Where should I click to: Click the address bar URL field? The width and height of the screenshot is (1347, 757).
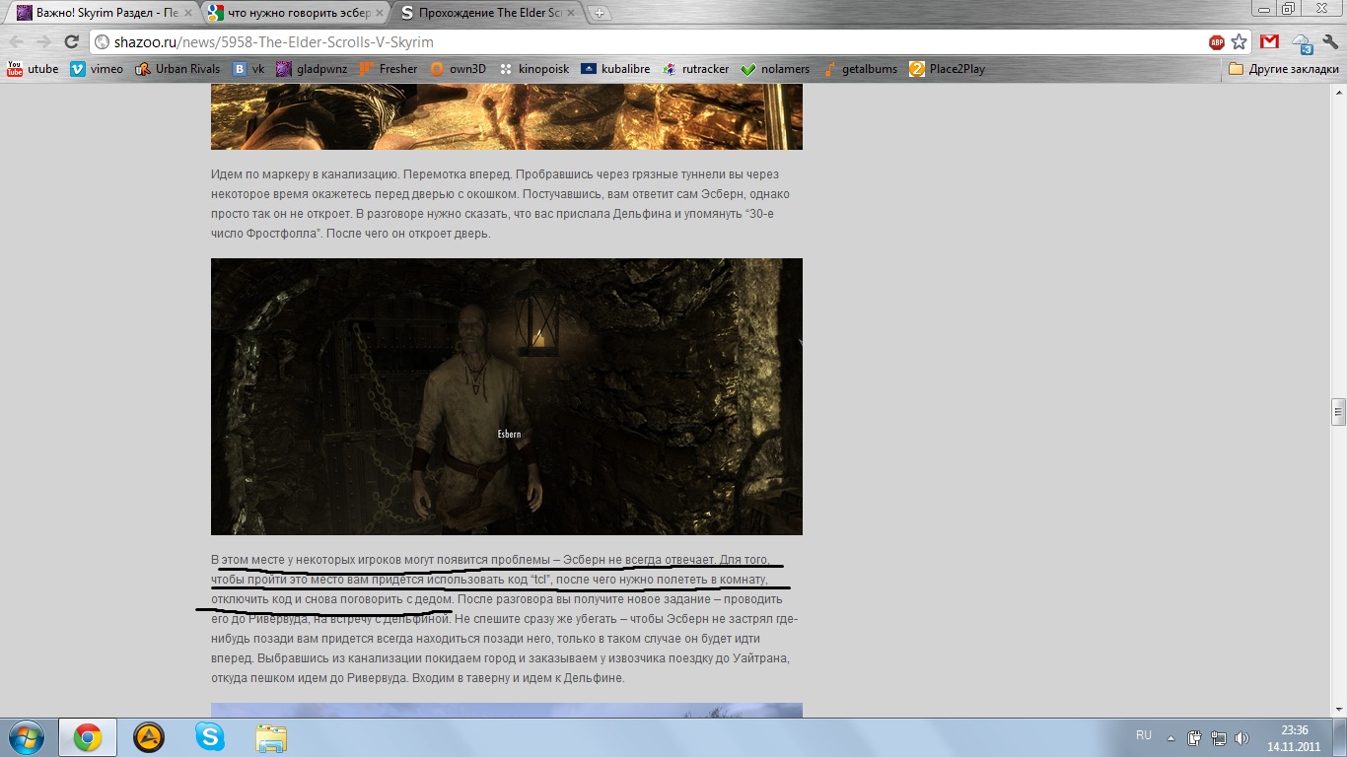(x=641, y=42)
